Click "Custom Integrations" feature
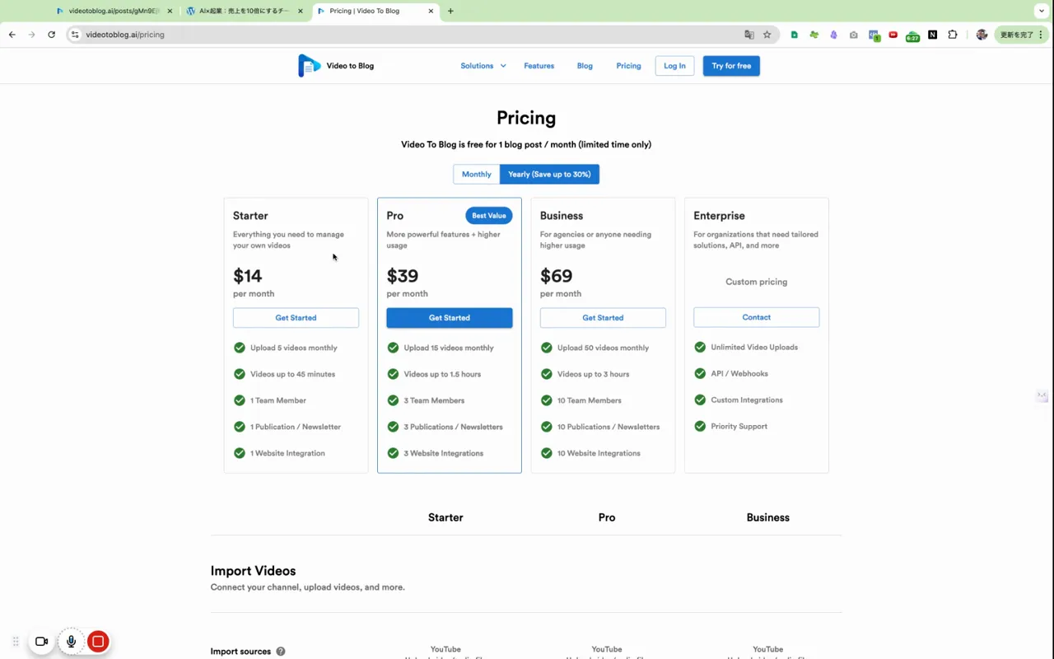This screenshot has width=1054, height=659. pyautogui.click(x=747, y=400)
